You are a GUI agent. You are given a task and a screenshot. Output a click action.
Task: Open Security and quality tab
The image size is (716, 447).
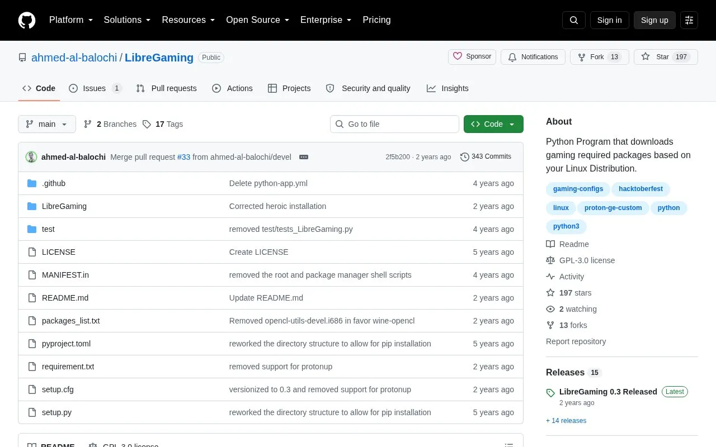368,88
